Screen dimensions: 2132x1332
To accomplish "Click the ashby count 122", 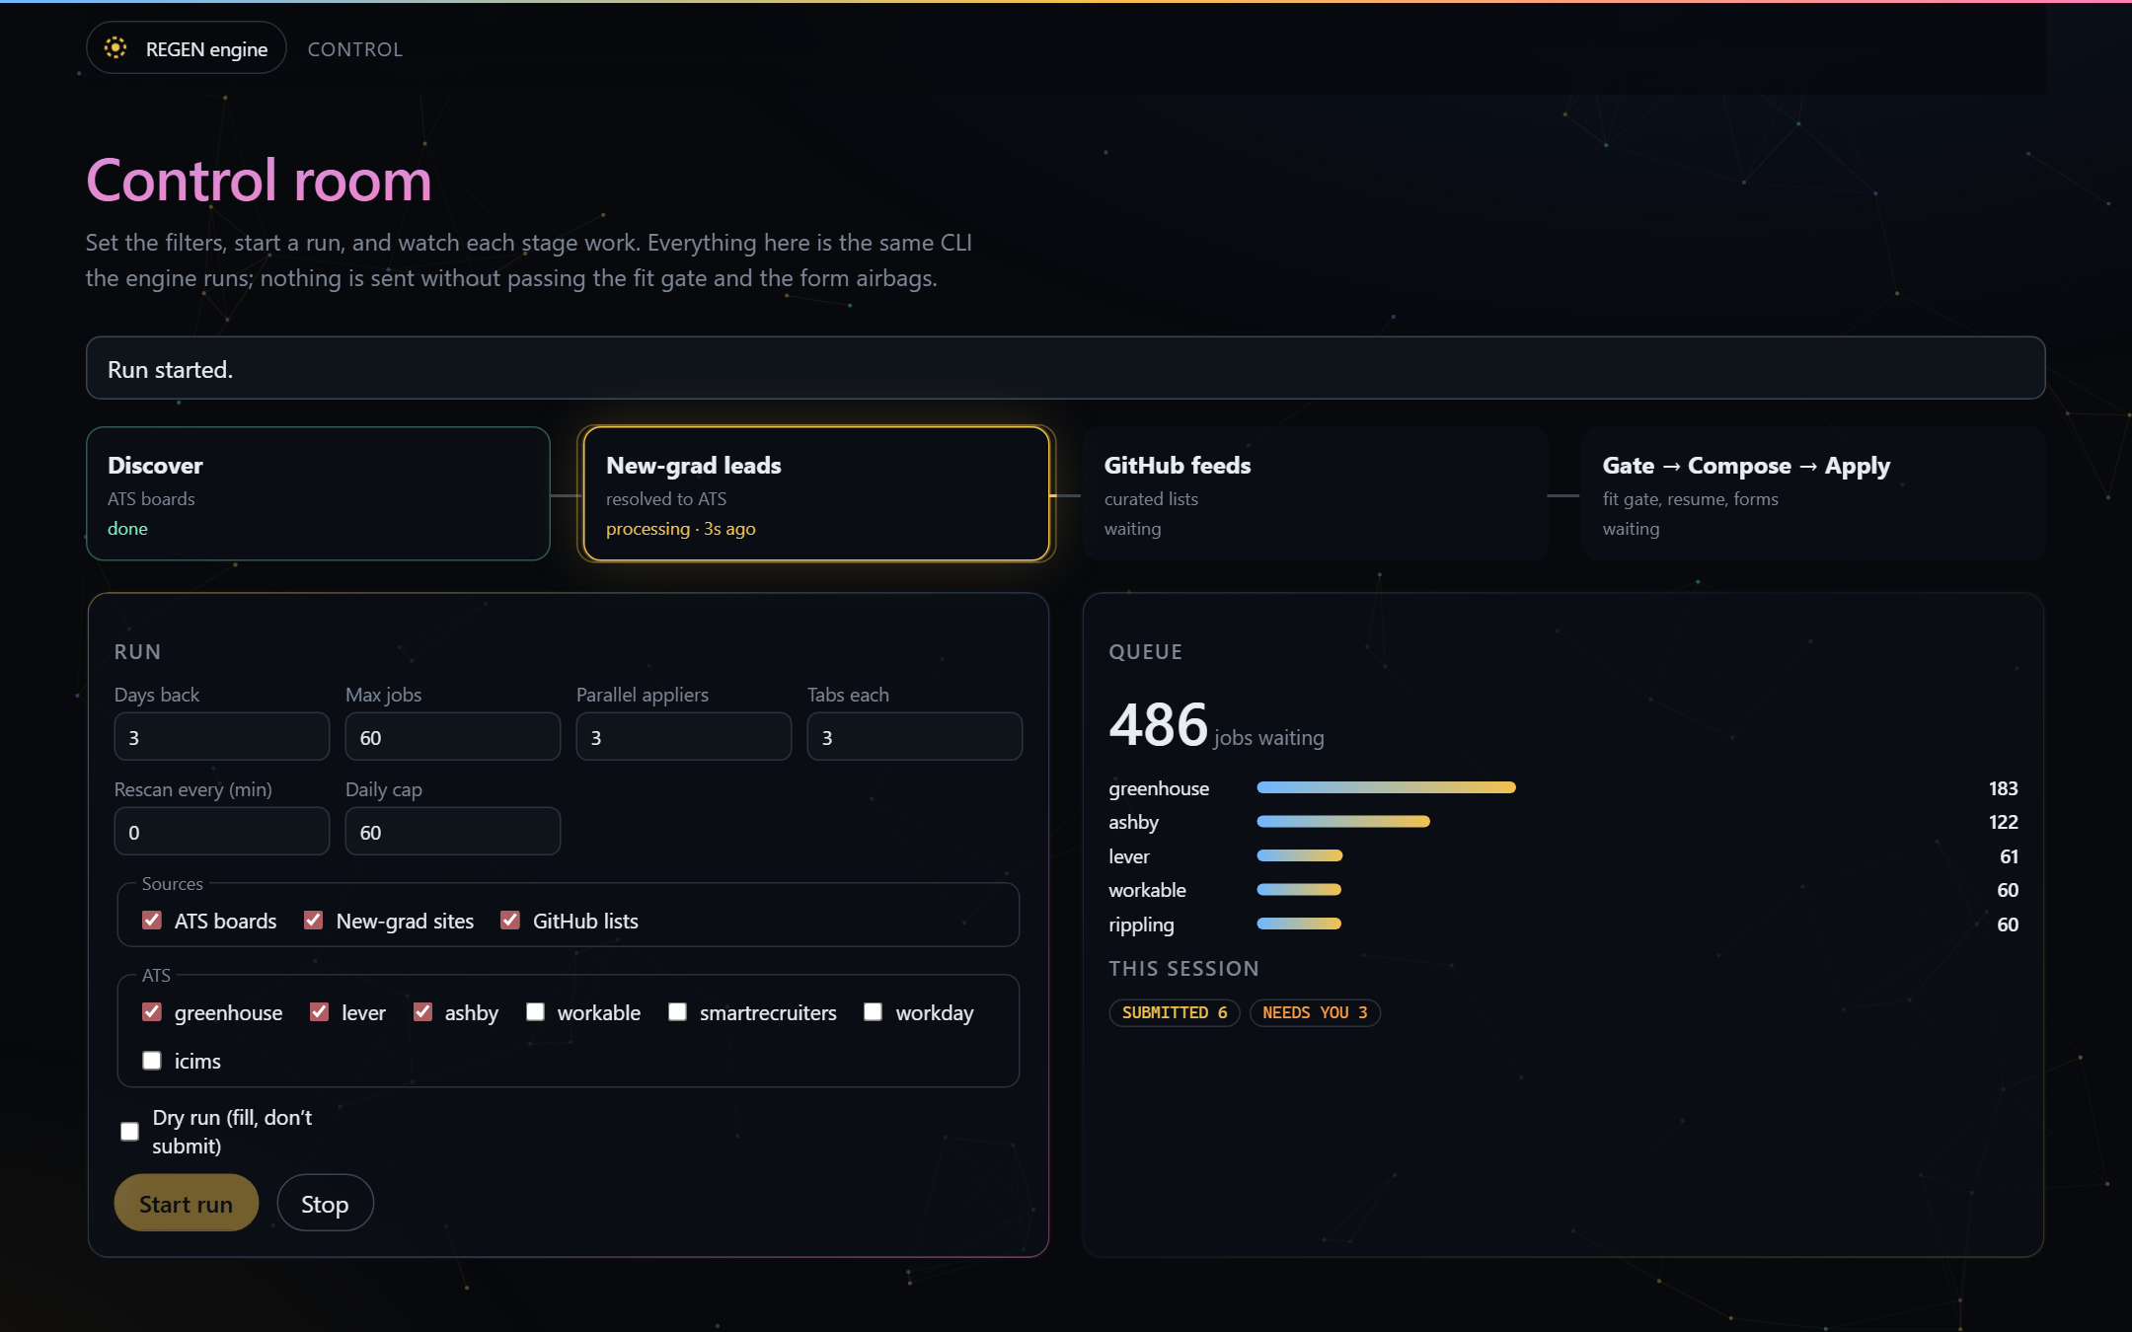I will 2003,821.
